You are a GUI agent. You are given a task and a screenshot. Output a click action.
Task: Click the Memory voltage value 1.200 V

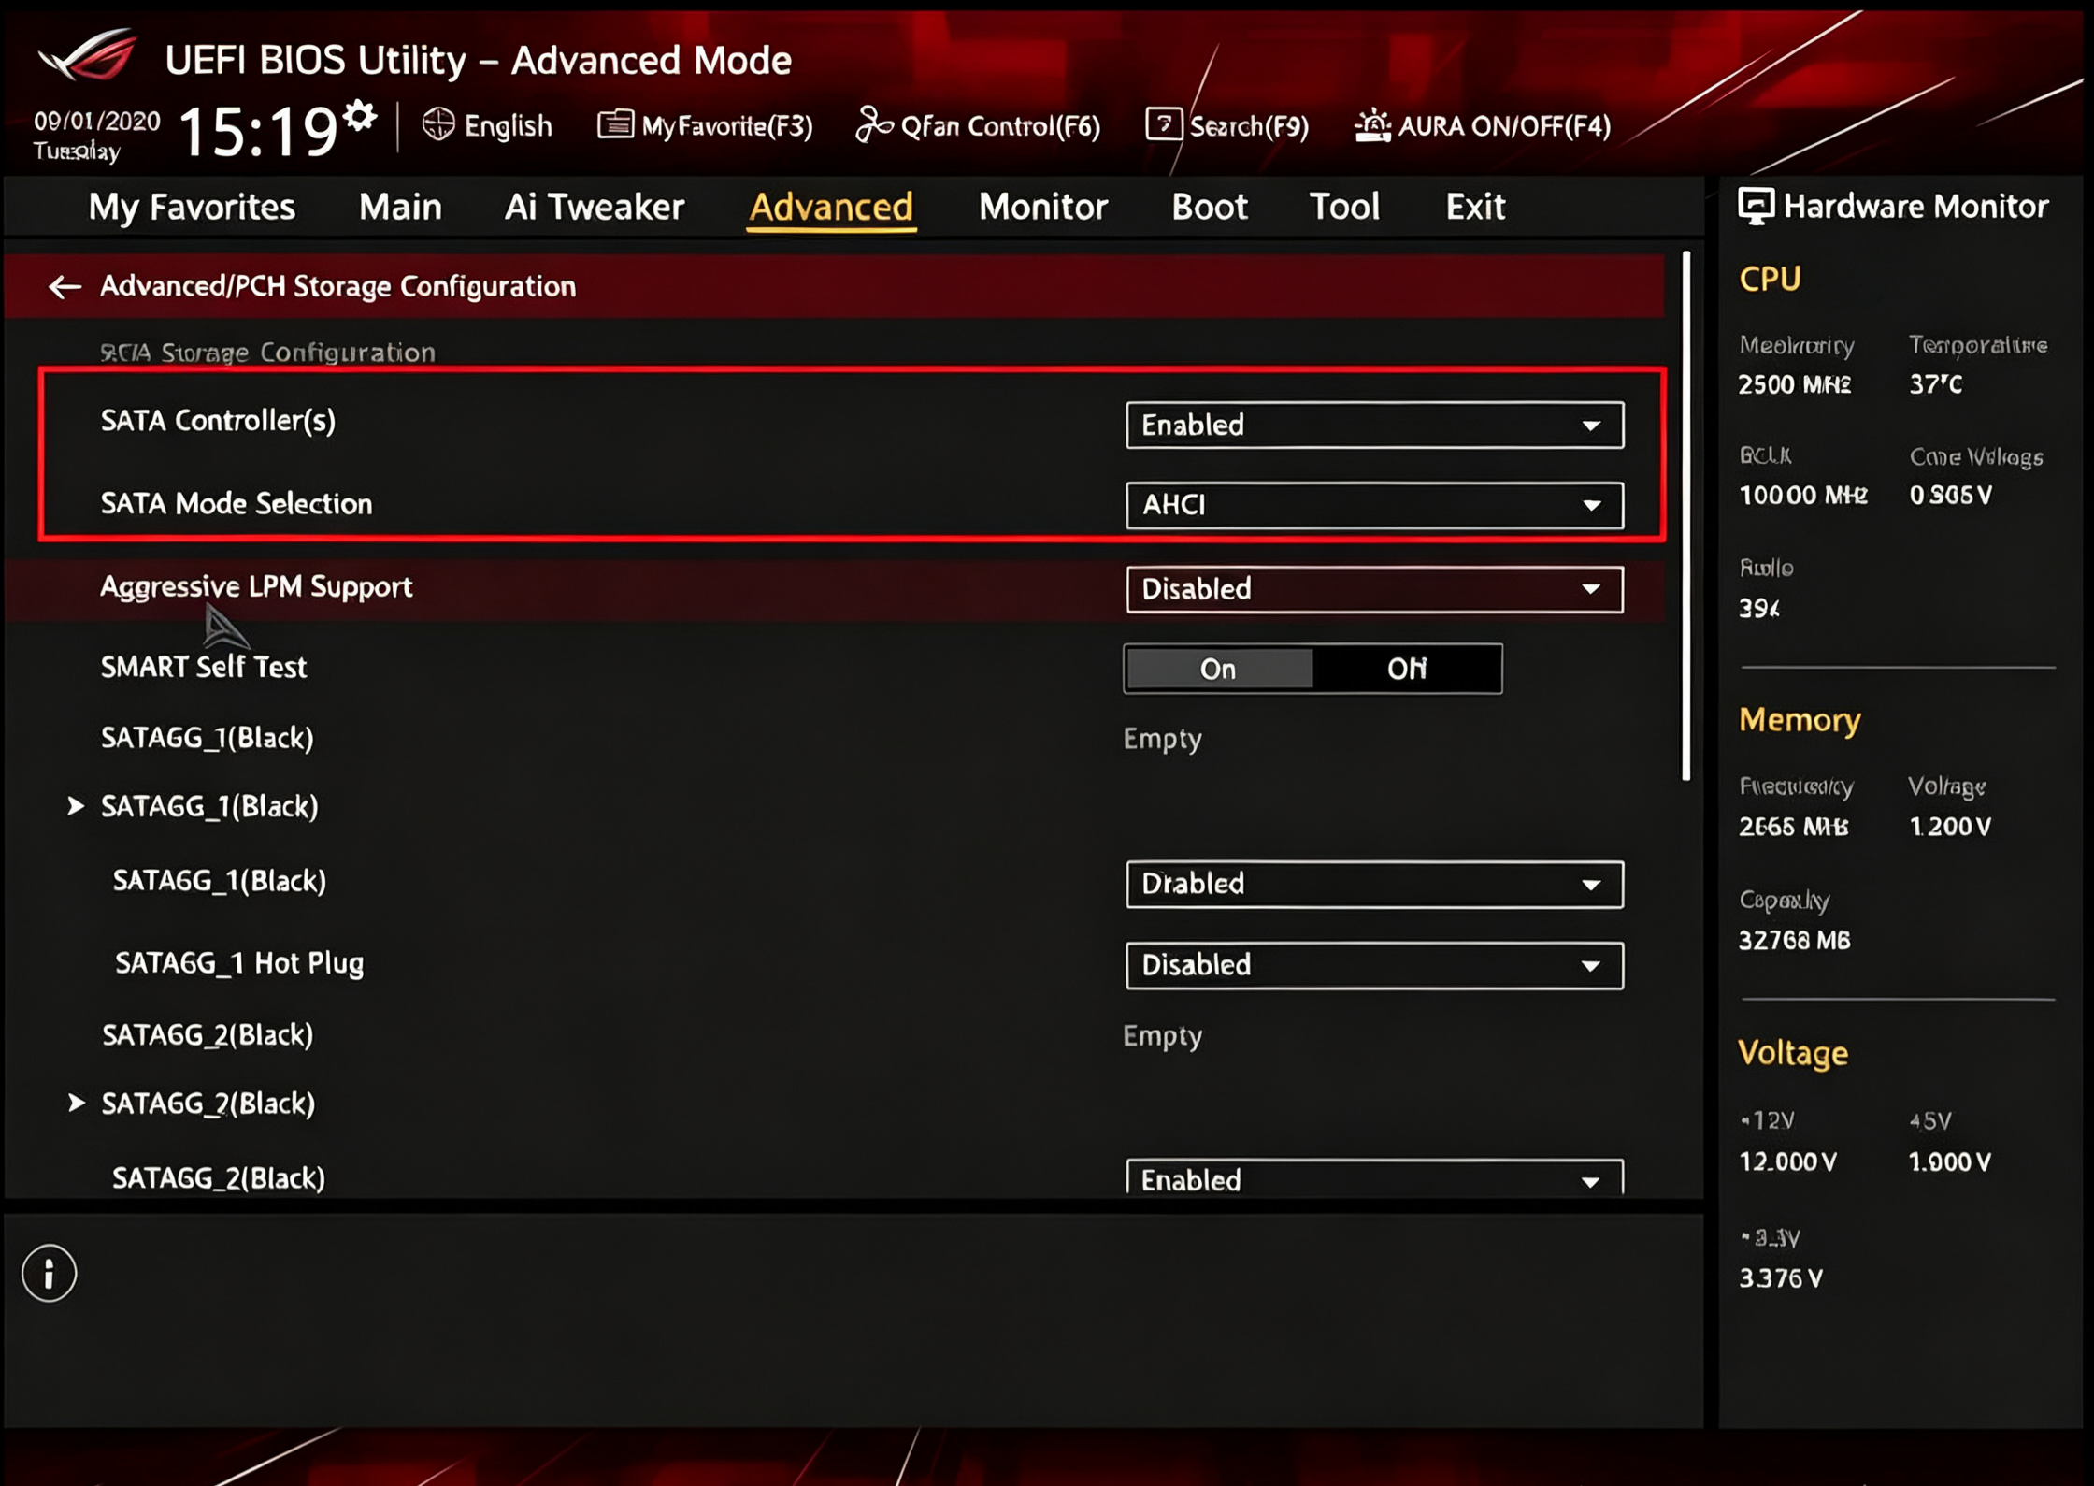1949,827
